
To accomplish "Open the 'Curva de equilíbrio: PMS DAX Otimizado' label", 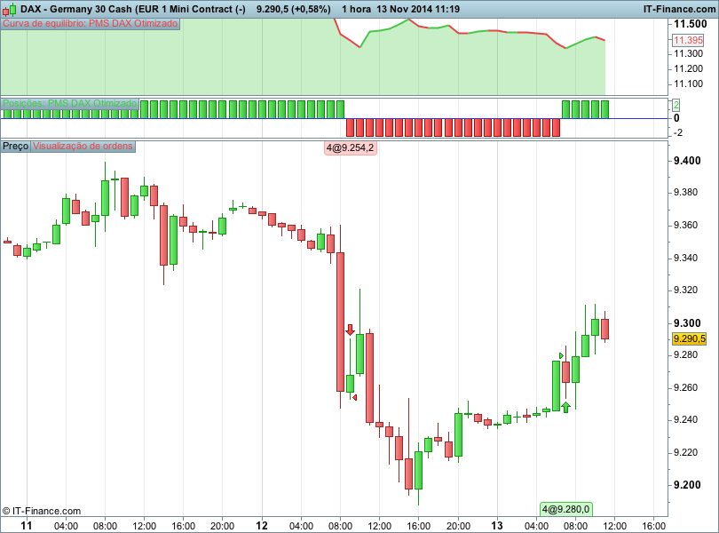I will [x=91, y=23].
